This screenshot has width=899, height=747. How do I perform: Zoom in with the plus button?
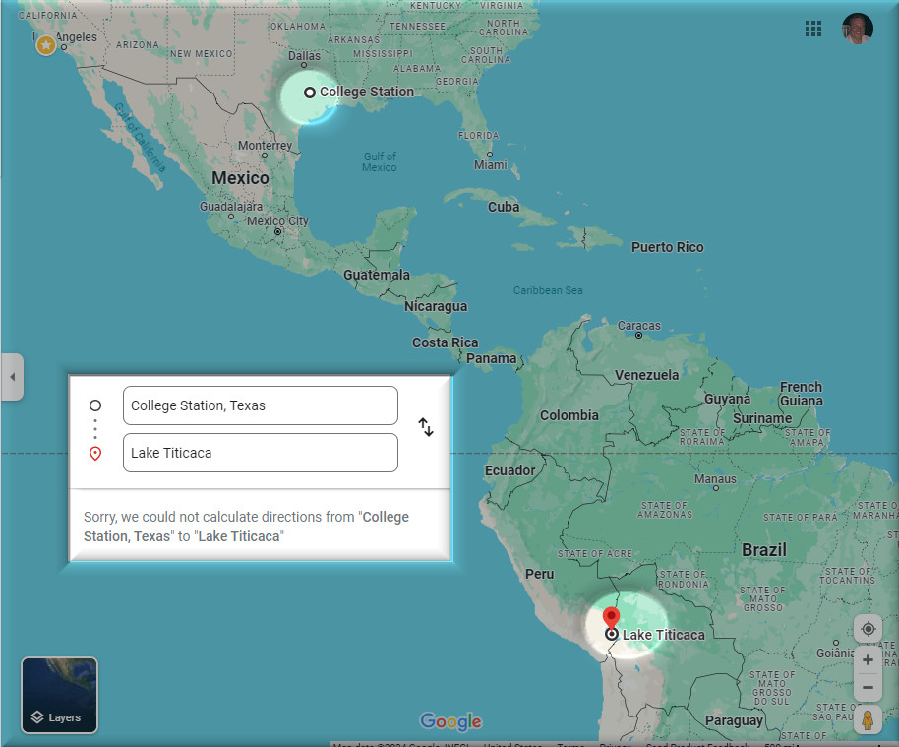point(868,659)
